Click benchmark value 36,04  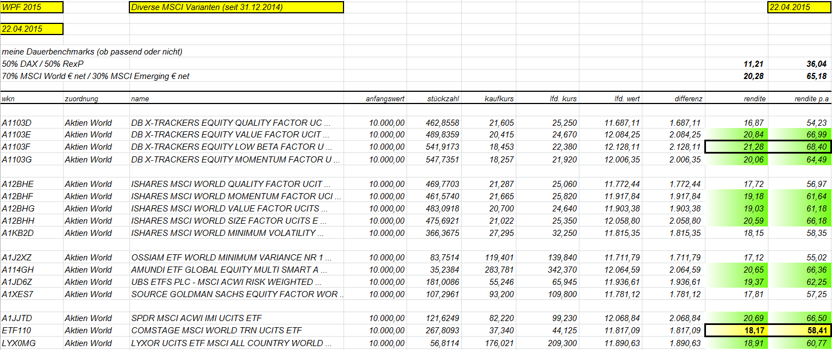[x=816, y=64]
